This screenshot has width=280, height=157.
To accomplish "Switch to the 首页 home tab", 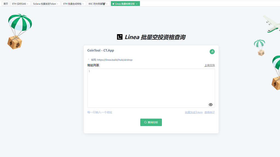I will [6, 4].
